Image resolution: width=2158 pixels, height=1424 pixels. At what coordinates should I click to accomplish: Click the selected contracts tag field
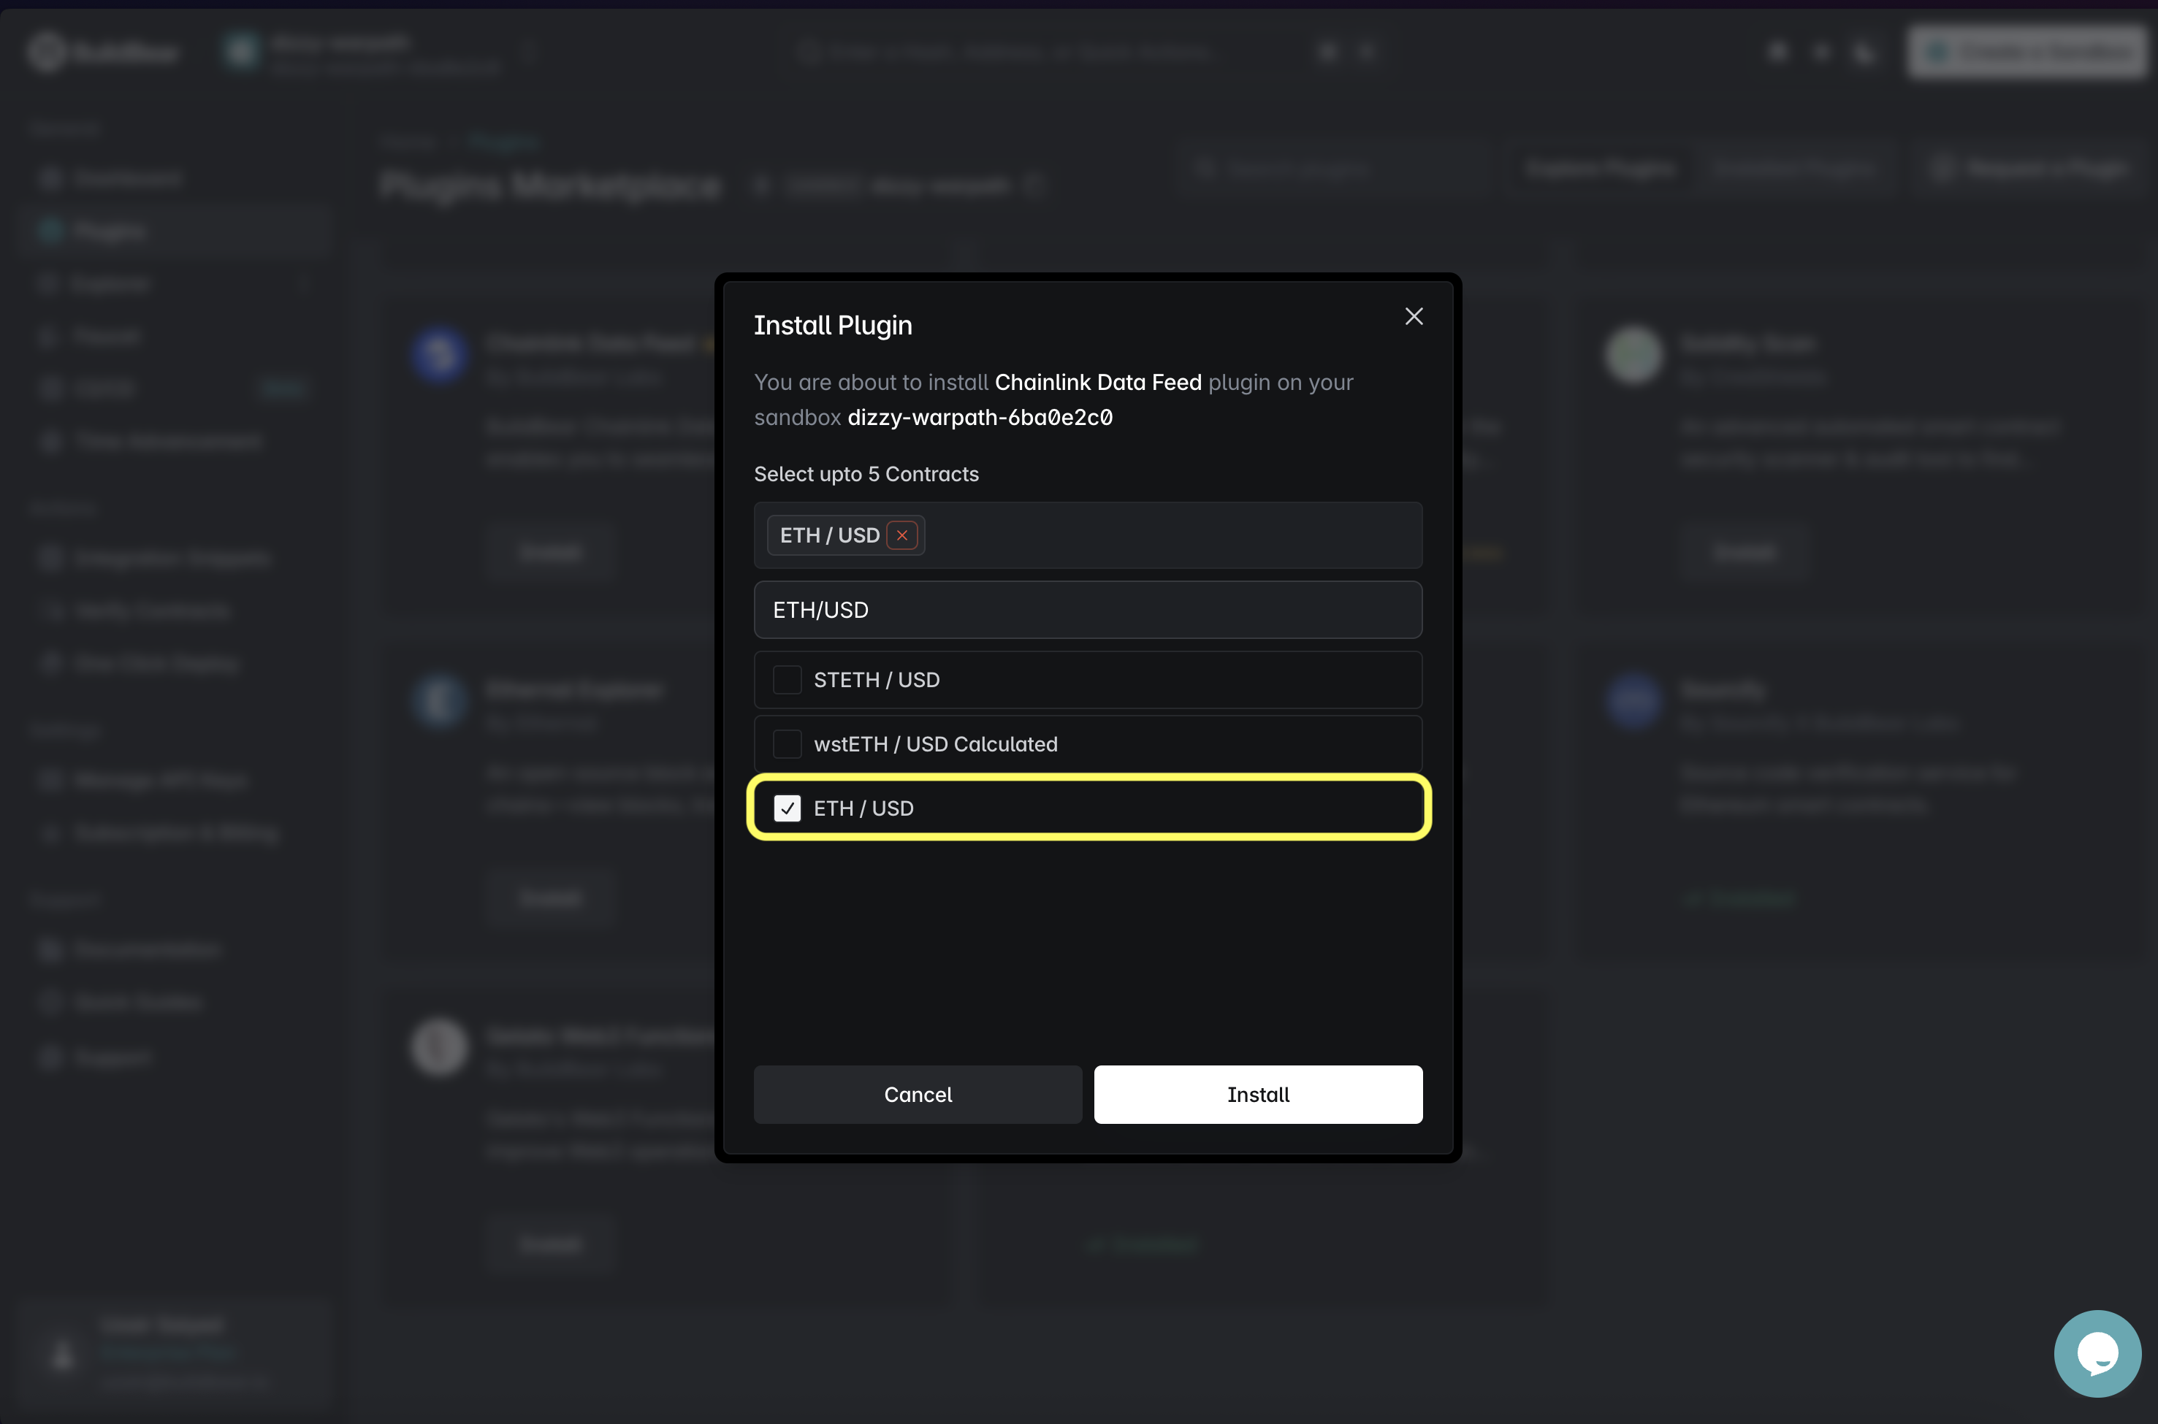coord(1087,535)
